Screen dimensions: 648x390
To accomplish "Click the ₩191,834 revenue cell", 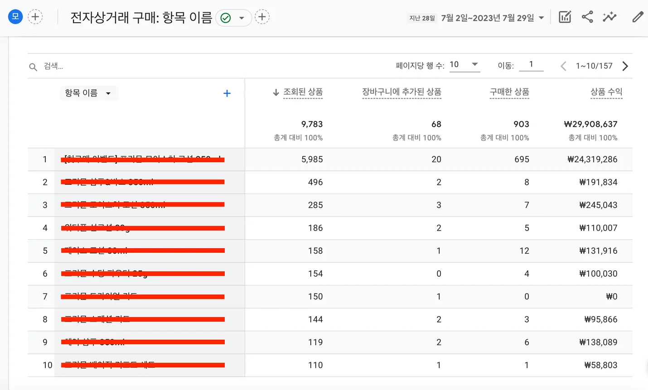I will point(598,182).
